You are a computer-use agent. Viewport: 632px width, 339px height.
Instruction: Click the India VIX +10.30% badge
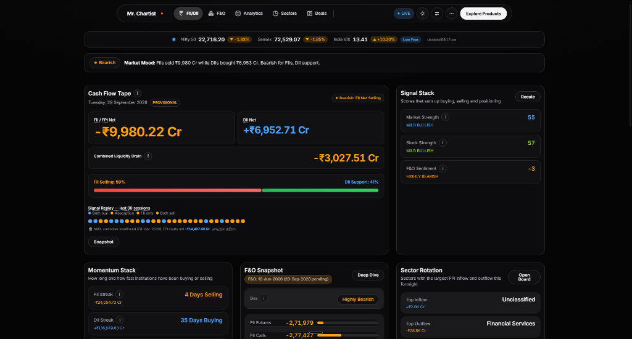384,39
